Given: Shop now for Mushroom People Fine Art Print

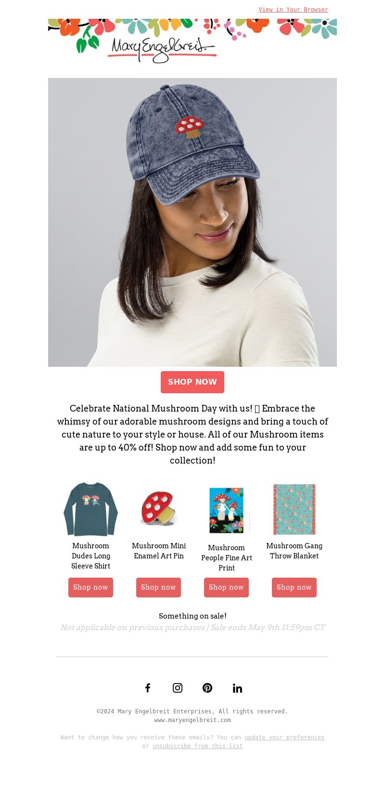Looking at the screenshot, I should (x=227, y=587).
